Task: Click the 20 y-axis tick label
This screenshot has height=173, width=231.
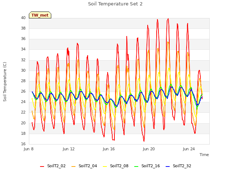Action: point(23,123)
